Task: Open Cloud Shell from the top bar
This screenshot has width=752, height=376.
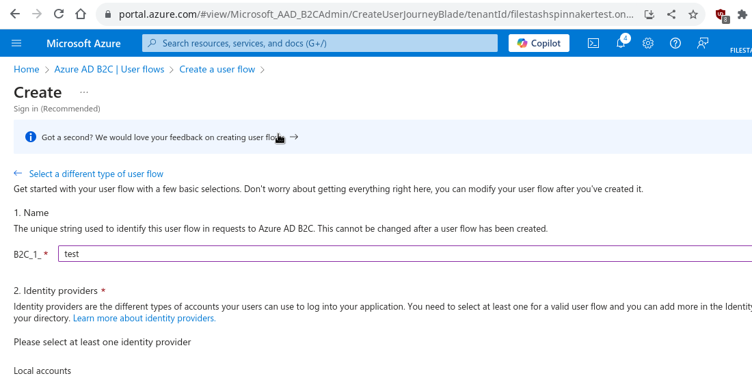Action: 593,43
